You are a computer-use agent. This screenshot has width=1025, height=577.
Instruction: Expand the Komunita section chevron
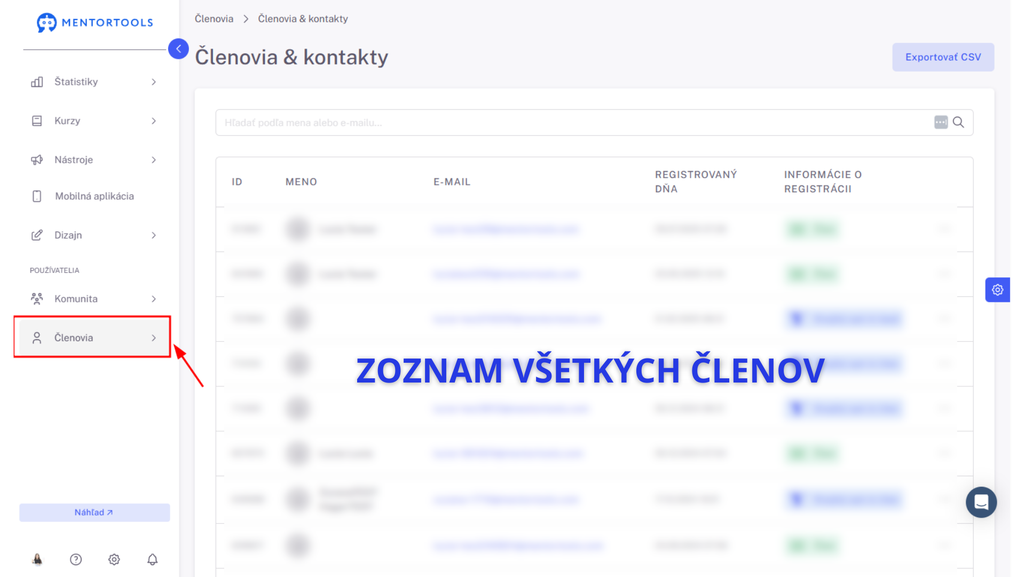click(x=154, y=299)
